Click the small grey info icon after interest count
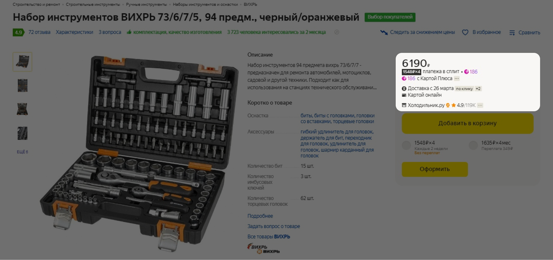Image resolution: width=553 pixels, height=260 pixels. coord(337,32)
